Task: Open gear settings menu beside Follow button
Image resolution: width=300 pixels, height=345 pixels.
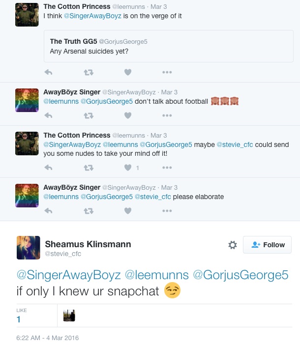Action: 233,245
